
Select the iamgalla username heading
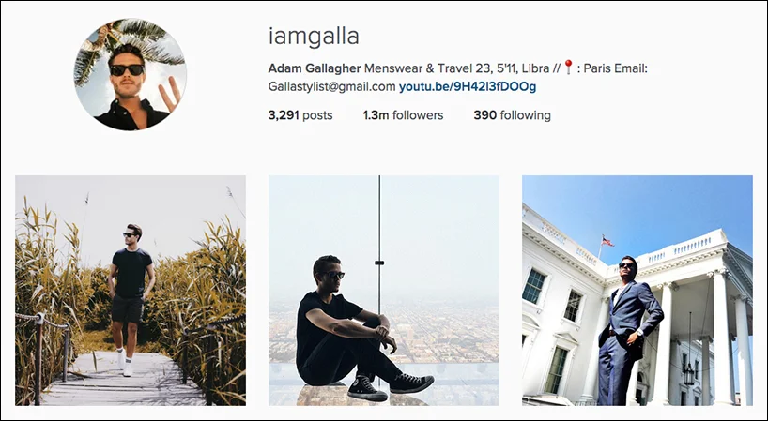click(314, 36)
